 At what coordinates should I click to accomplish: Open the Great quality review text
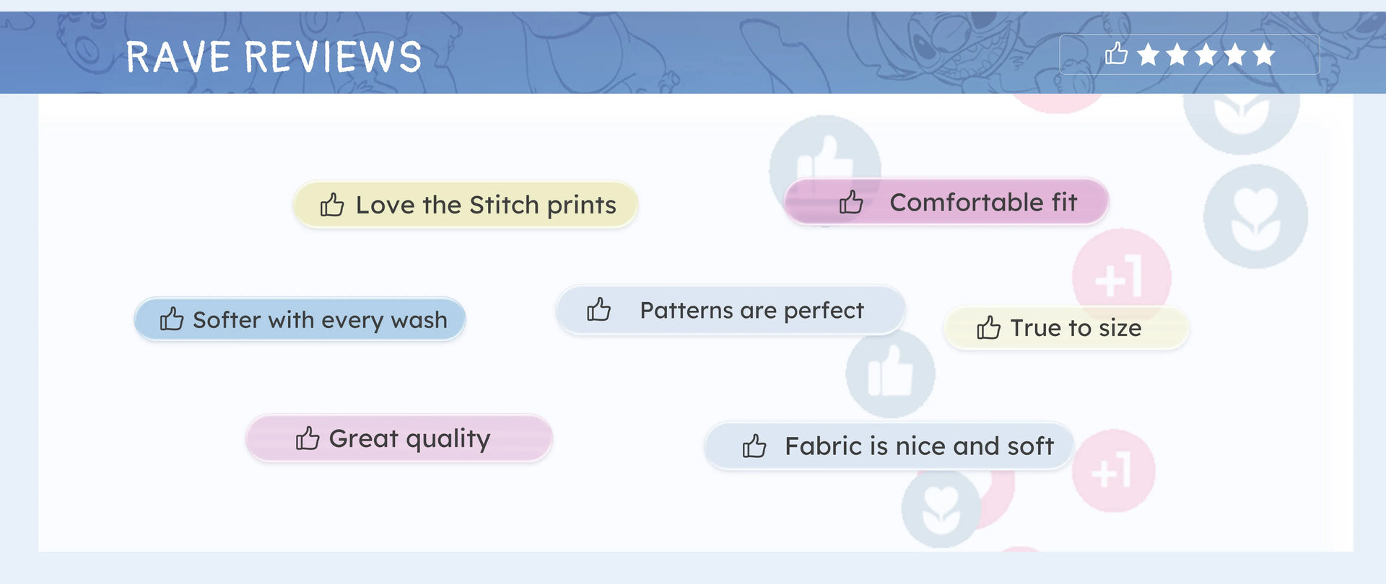coord(409,438)
